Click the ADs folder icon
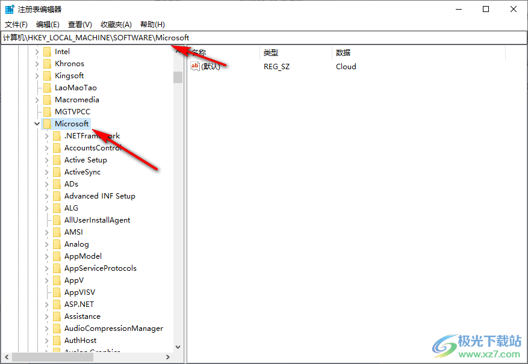Image resolution: width=528 pixels, height=364 pixels. pos(57,184)
